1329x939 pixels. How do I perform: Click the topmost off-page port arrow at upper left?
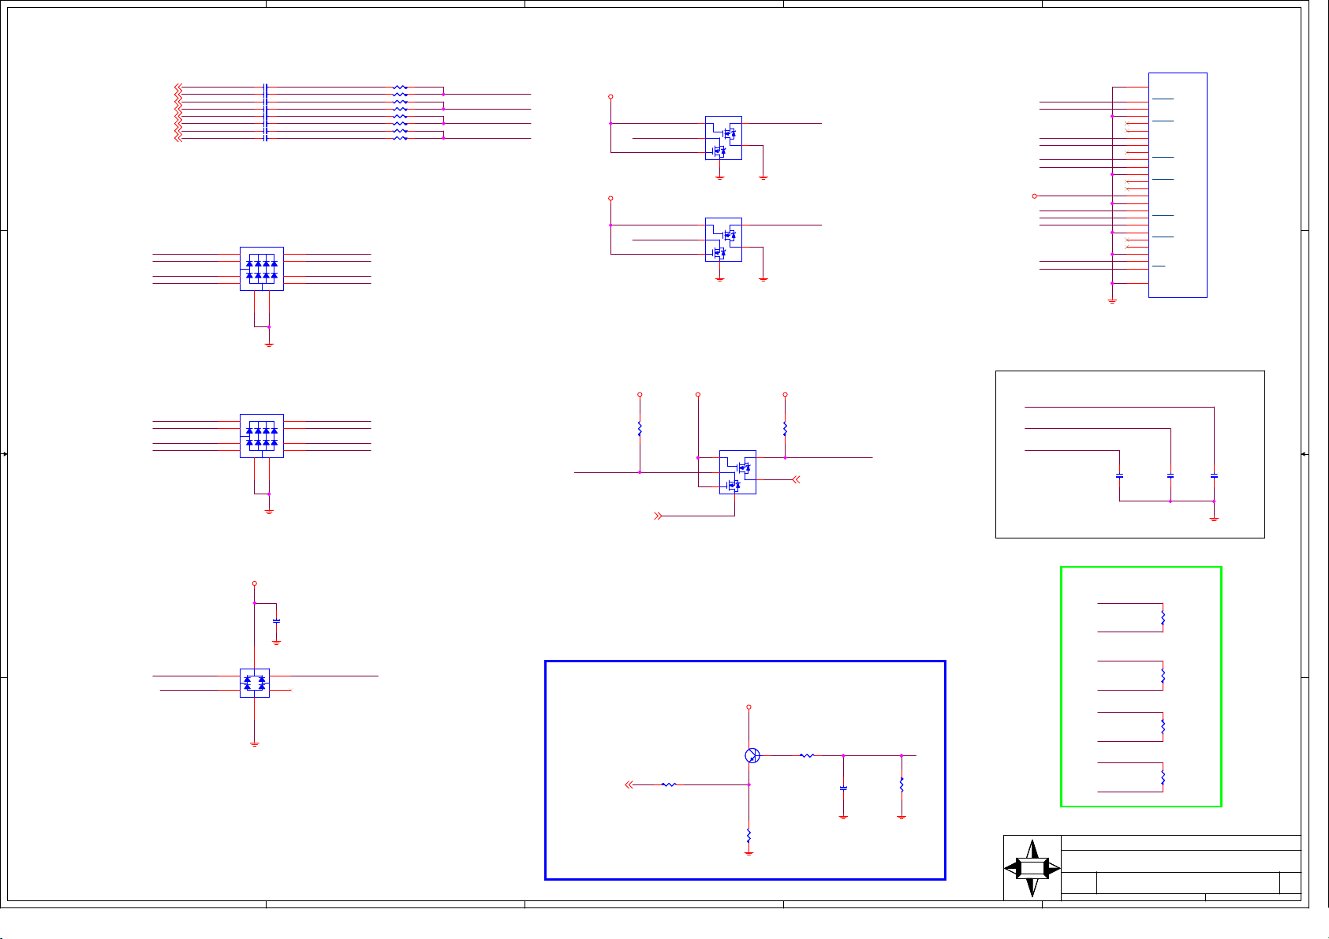pyautogui.click(x=178, y=87)
